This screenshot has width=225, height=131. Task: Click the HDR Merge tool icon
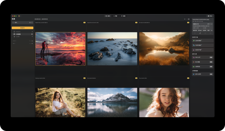tap(193, 57)
